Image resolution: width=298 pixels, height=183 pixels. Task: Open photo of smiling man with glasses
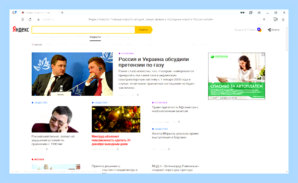click(x=55, y=119)
